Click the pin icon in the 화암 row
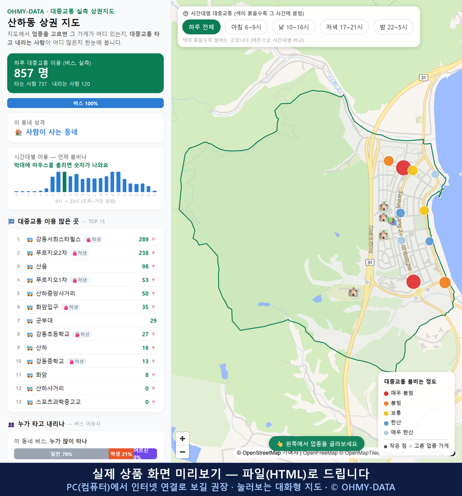Image resolution: width=462 pixels, height=496 pixels. click(153, 375)
